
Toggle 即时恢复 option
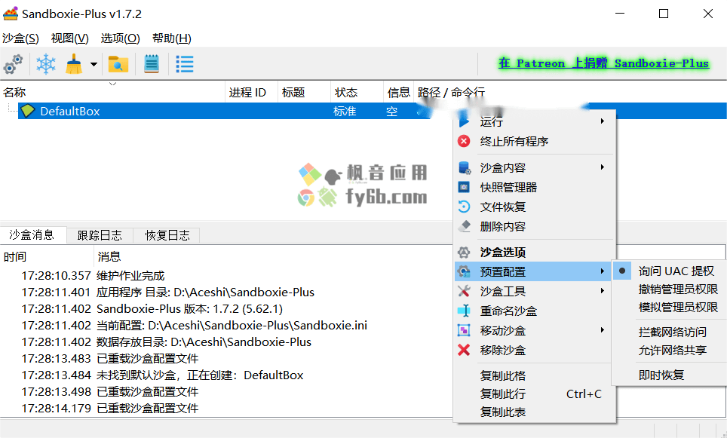pos(670,375)
